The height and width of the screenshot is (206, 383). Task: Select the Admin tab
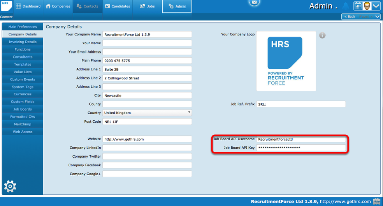click(177, 6)
